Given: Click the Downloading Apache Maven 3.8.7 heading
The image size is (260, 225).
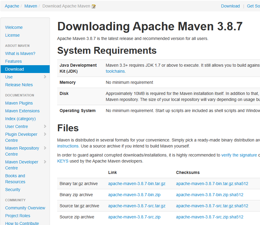Looking at the screenshot, I should point(150,26).
